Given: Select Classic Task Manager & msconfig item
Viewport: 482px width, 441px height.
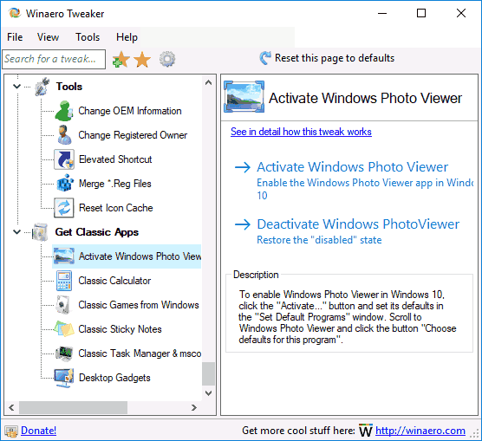Looking at the screenshot, I should point(140,353).
